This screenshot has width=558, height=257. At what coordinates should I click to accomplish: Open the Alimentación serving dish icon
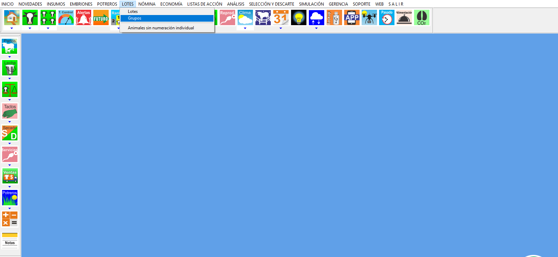pos(404,17)
